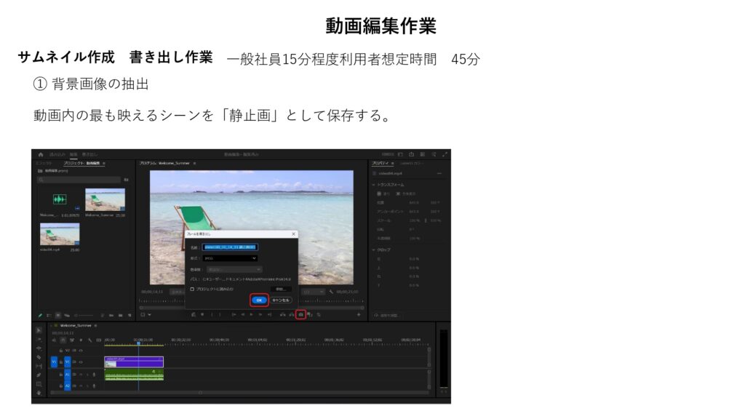This screenshot has width=745, height=419.
Task: Click the plus button editor icon in monitor
Action: (358, 314)
